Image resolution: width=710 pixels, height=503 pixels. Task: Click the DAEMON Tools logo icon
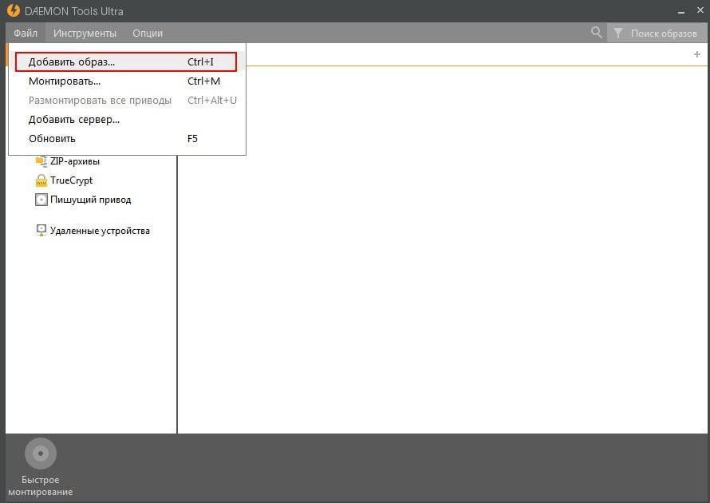[x=13, y=11]
